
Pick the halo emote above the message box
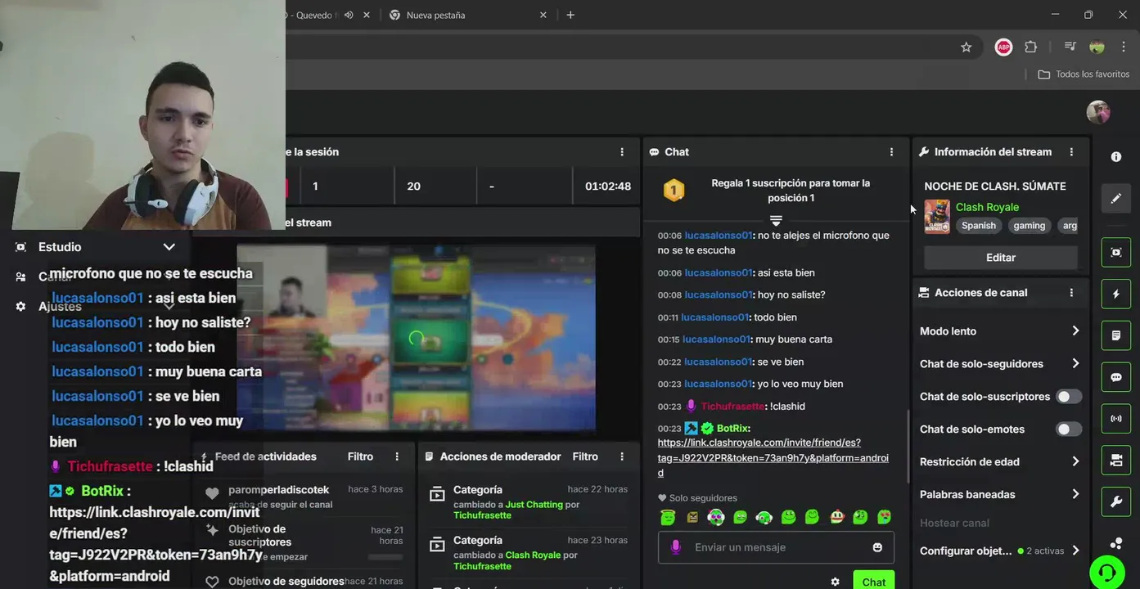tap(668, 517)
